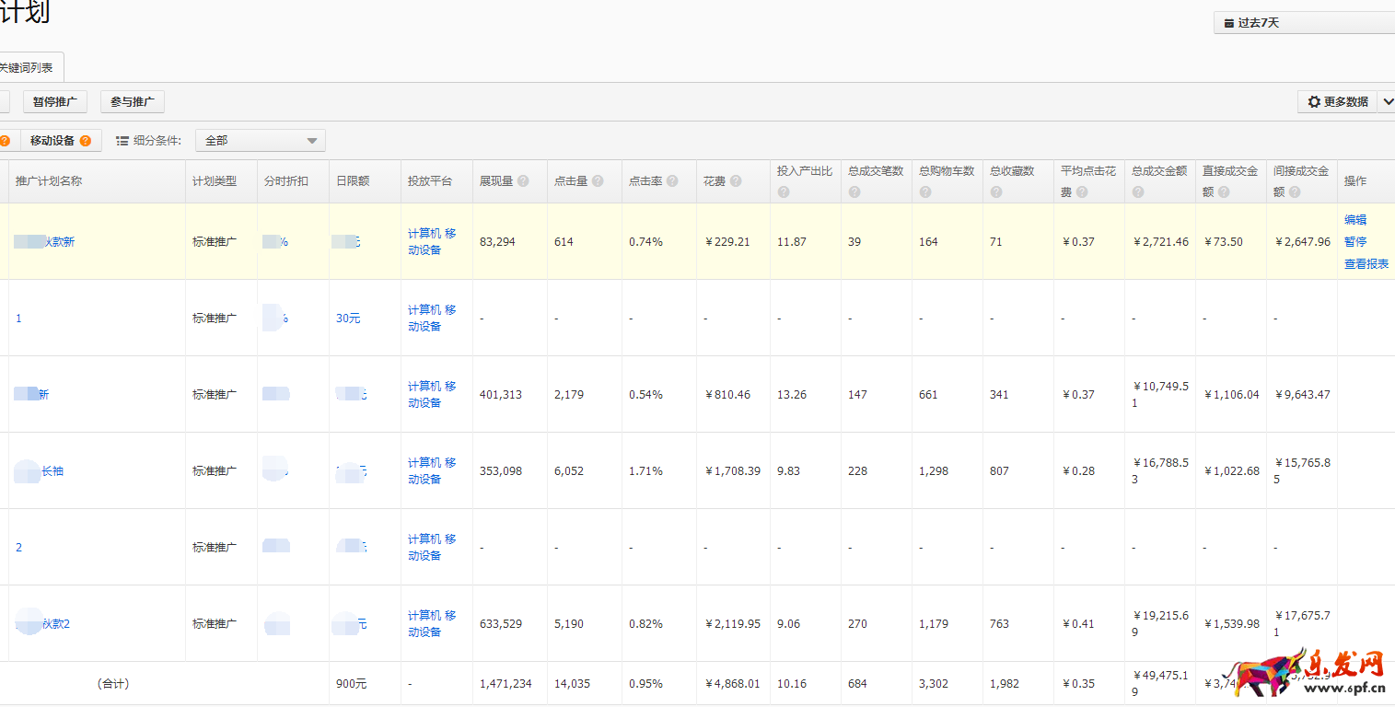The image size is (1395, 707).
Task: Click orange help icon beside 移动设备
Action: (86, 141)
